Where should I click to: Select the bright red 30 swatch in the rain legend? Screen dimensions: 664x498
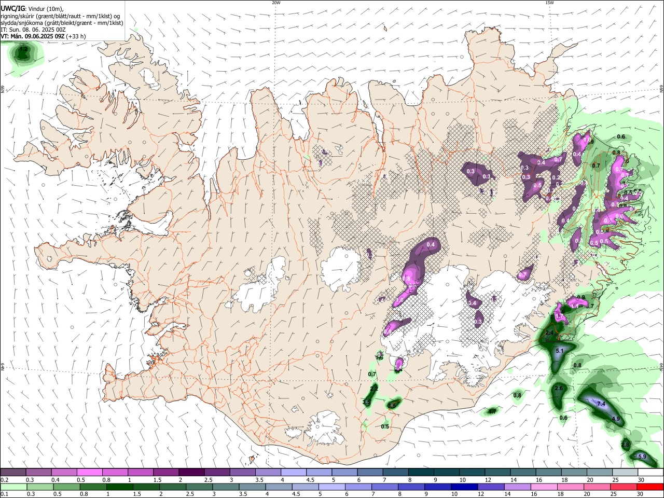[x=651, y=487]
